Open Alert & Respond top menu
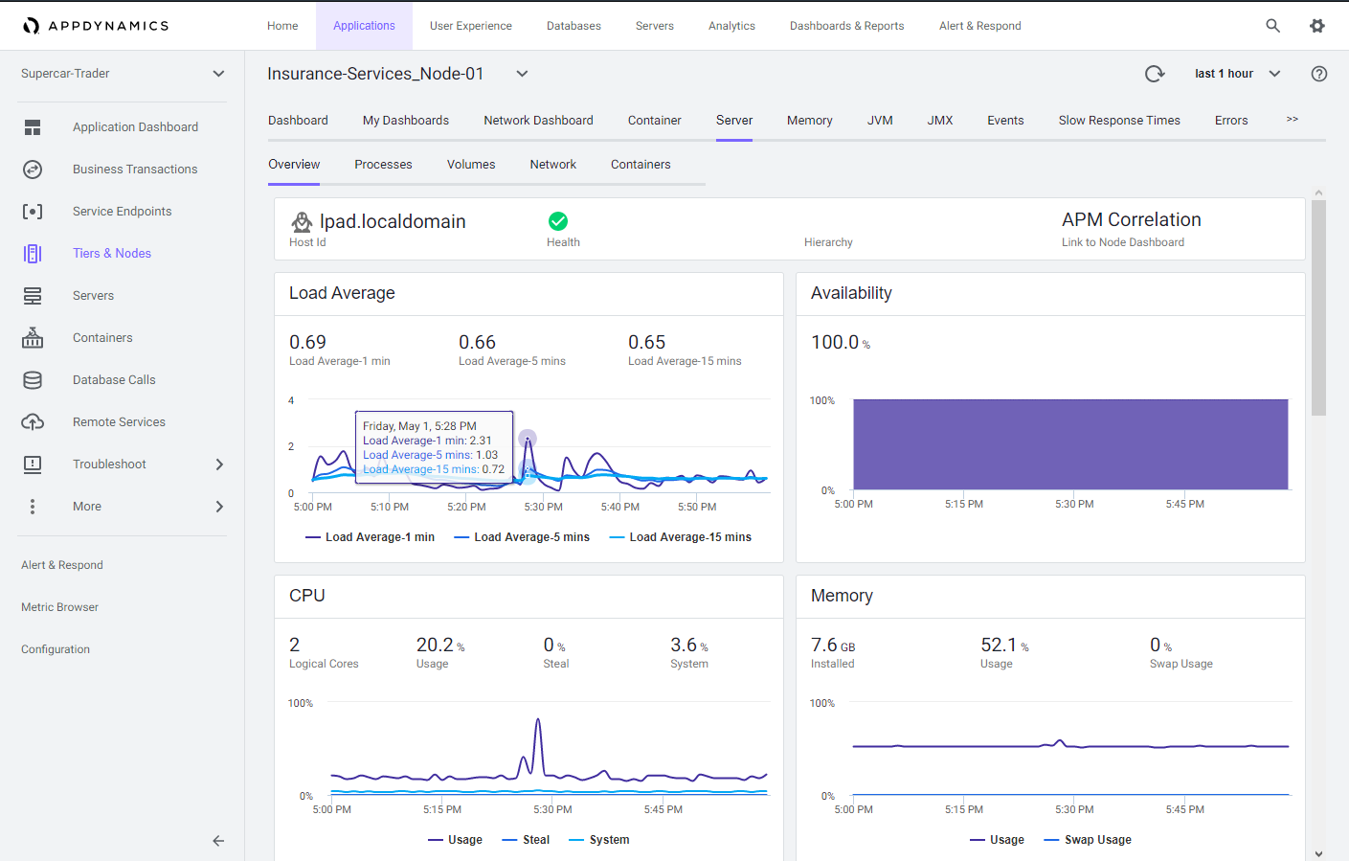The height and width of the screenshot is (861, 1349). 979,26
